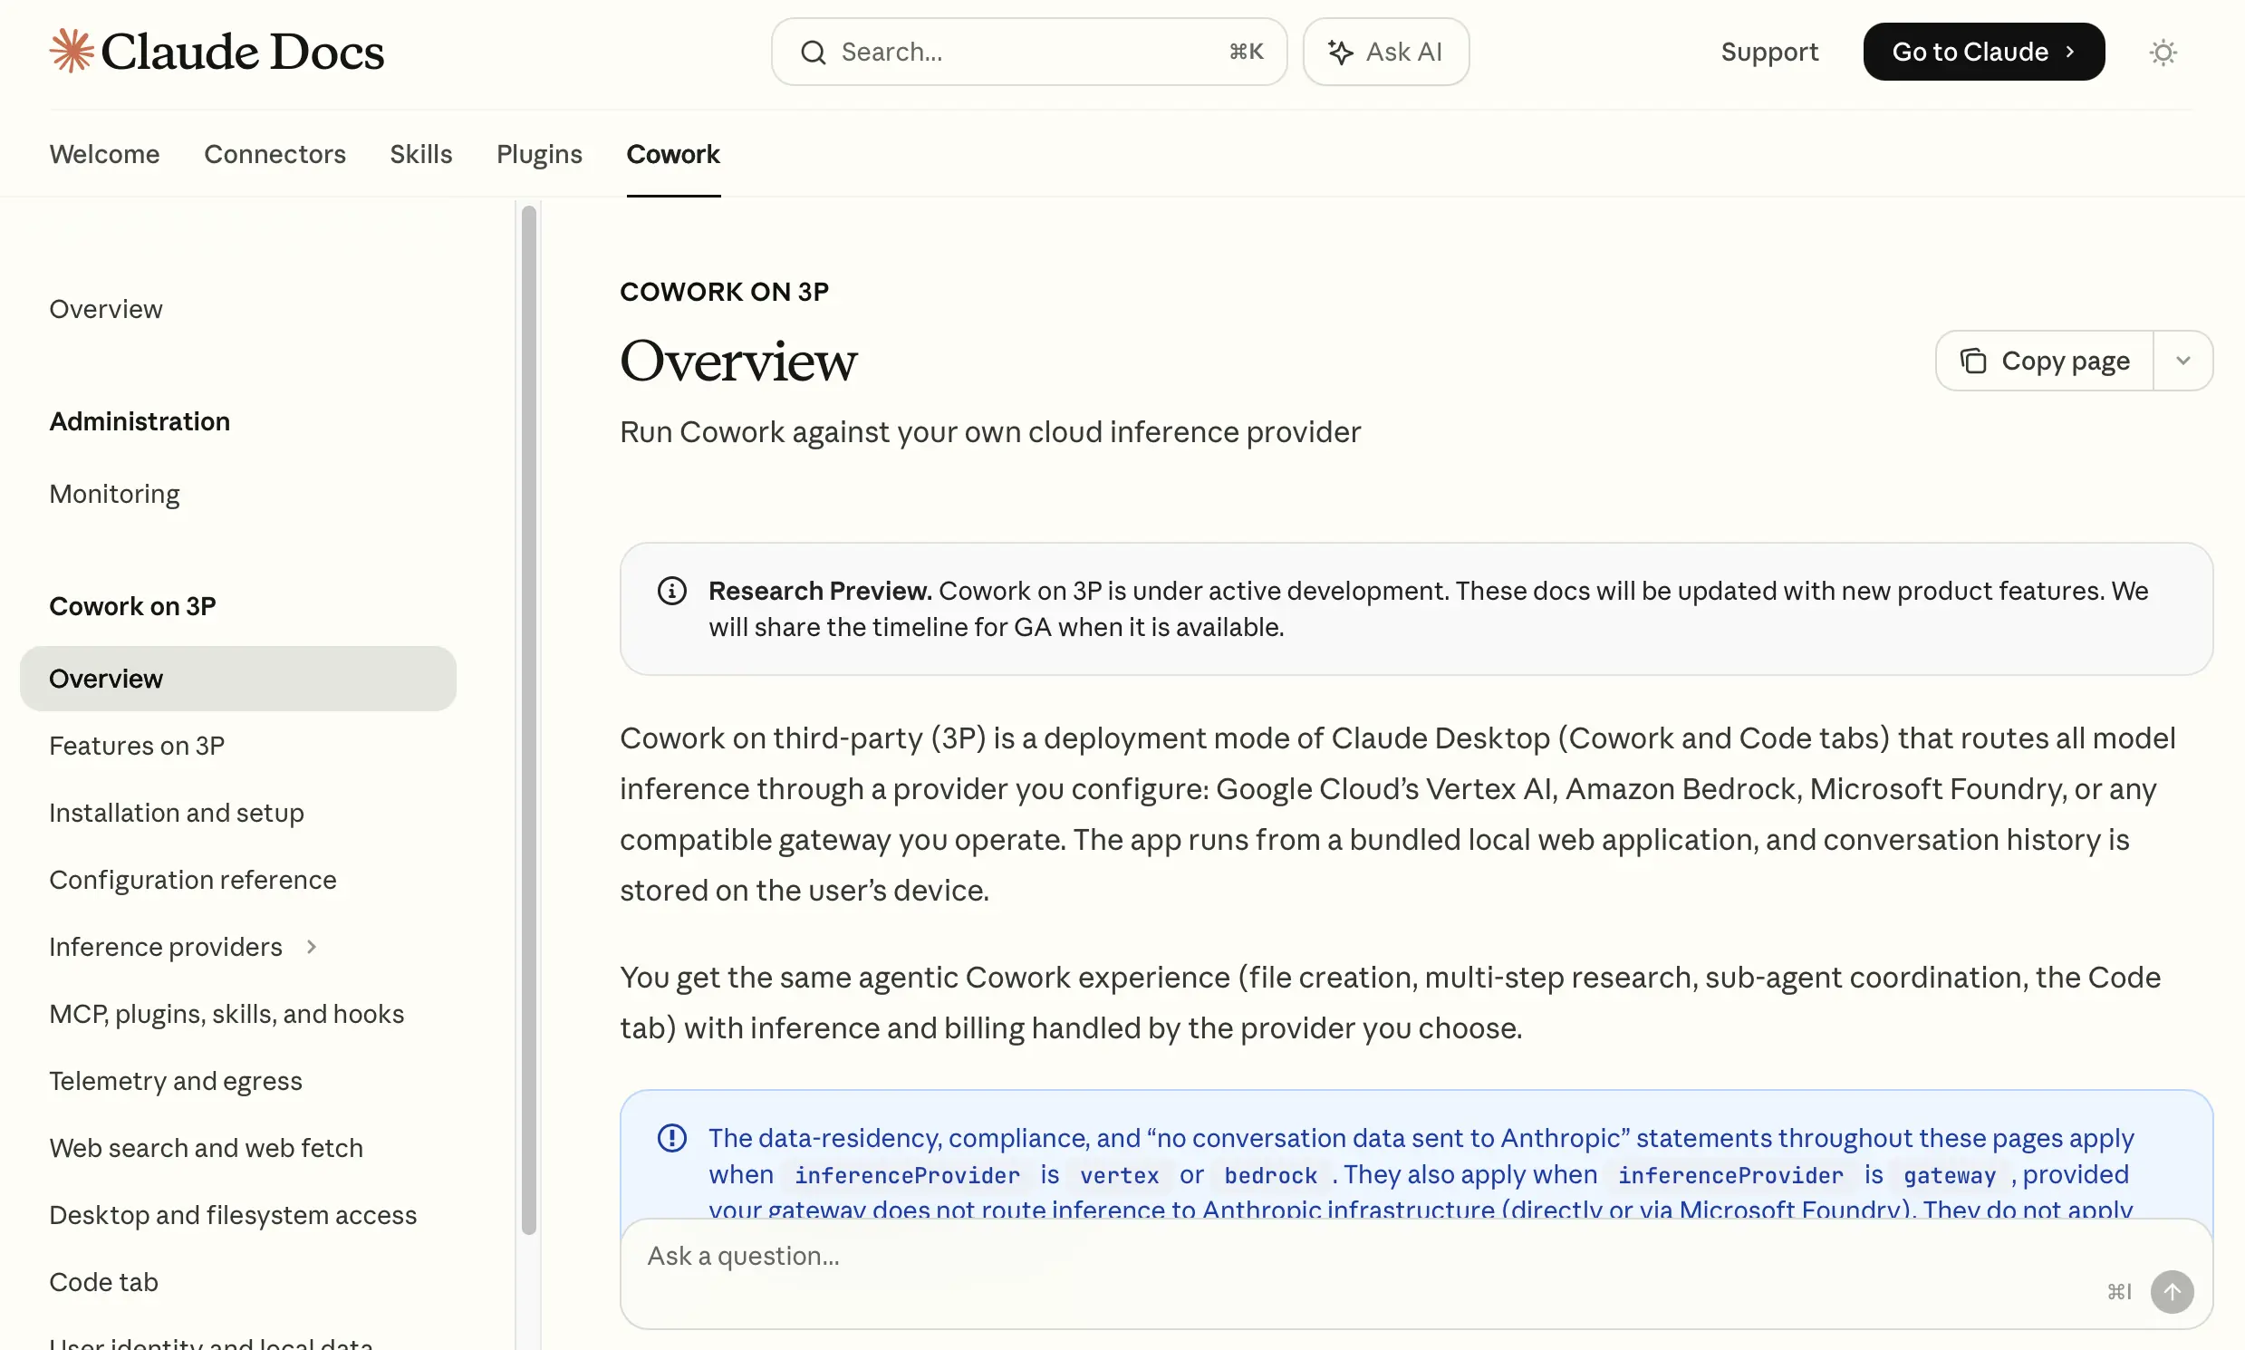This screenshot has width=2245, height=1350.
Task: Open Configuration reference page
Action: coord(193,880)
